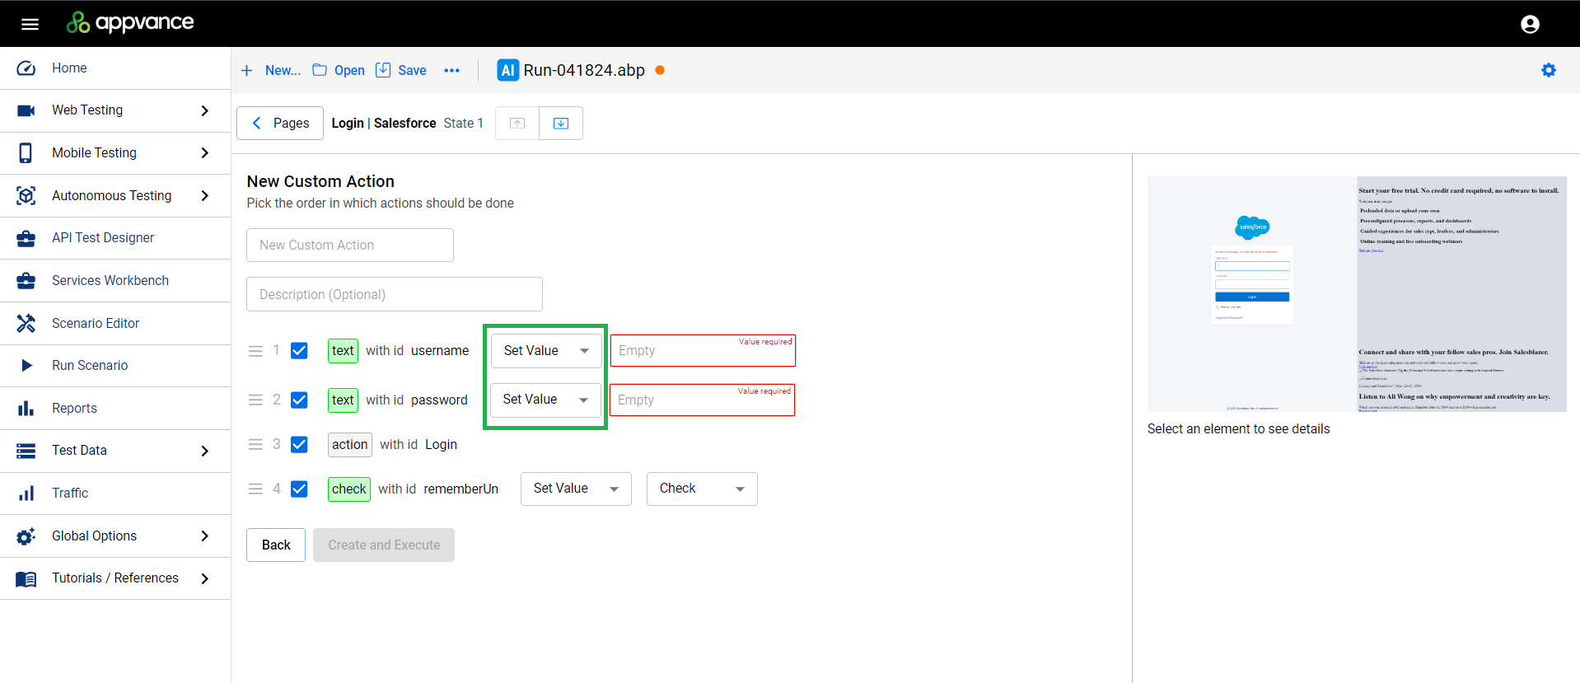Viewport: 1580px width, 683px height.
Task: Click the Scenario Editor tools icon
Action: coord(26,323)
